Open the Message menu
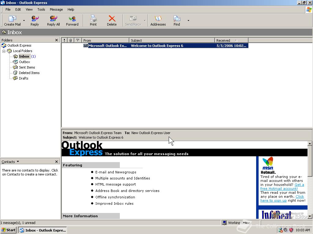Viewport: 313px width, 234px height. coord(56,9)
